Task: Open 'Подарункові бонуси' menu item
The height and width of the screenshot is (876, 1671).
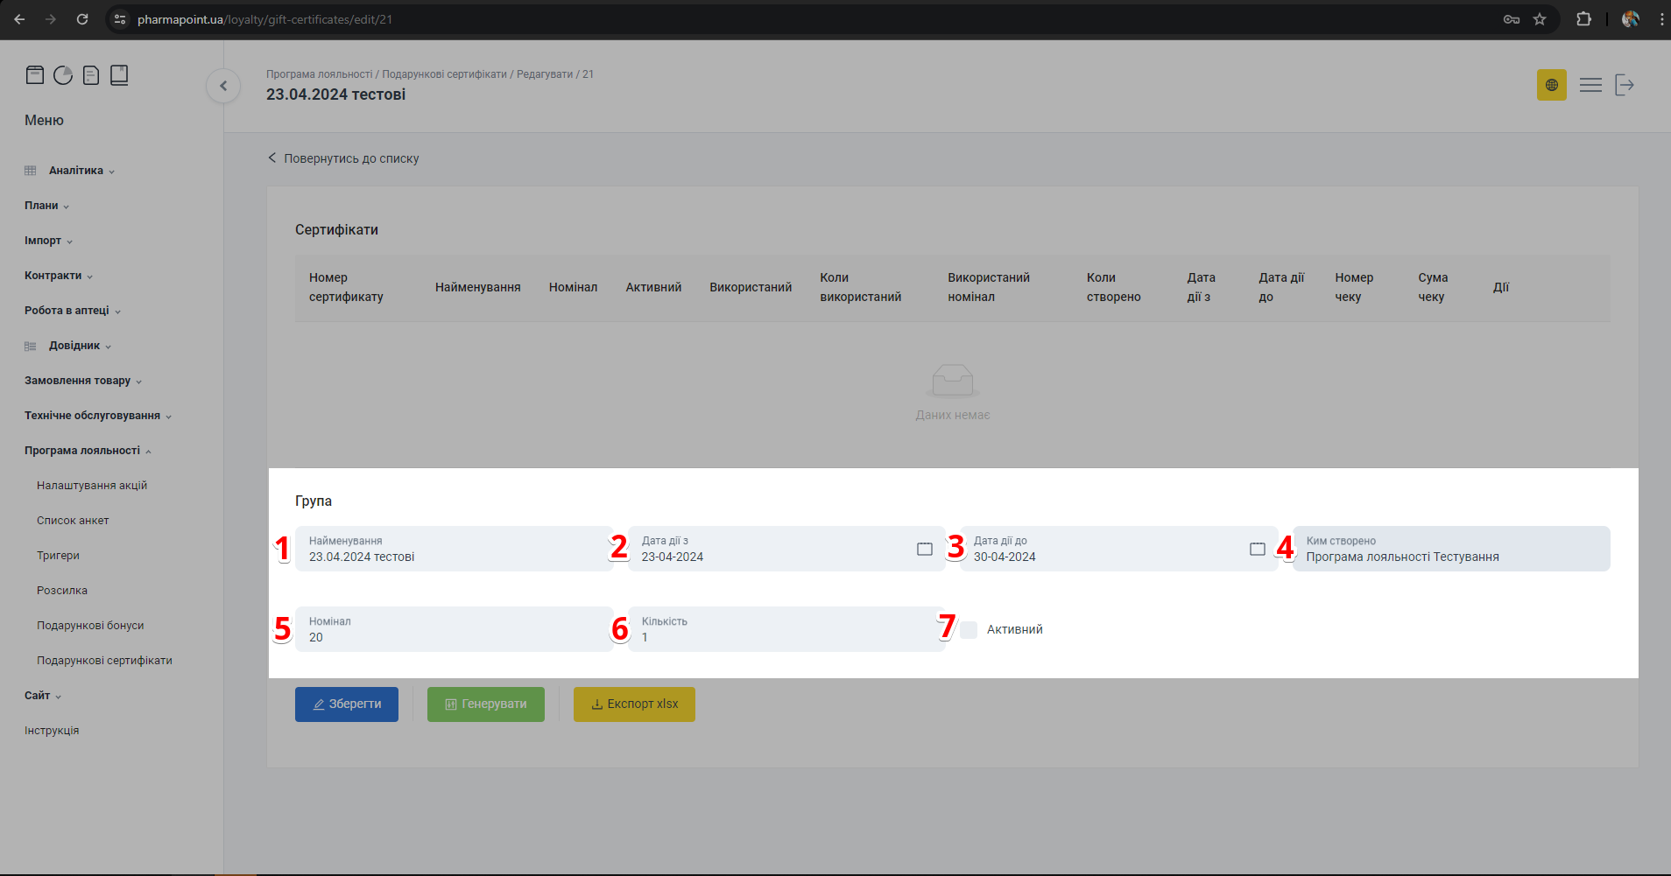Action: [90, 626]
